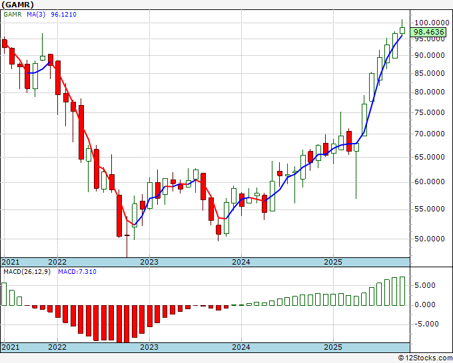This screenshot has height=363, width=453.
Task: Click the 75.0000 price axis label
Action: [430, 112]
